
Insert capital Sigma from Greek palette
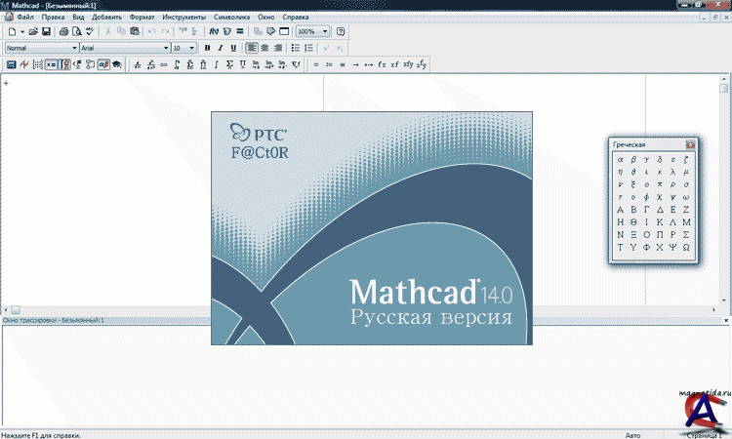pyautogui.click(x=686, y=234)
